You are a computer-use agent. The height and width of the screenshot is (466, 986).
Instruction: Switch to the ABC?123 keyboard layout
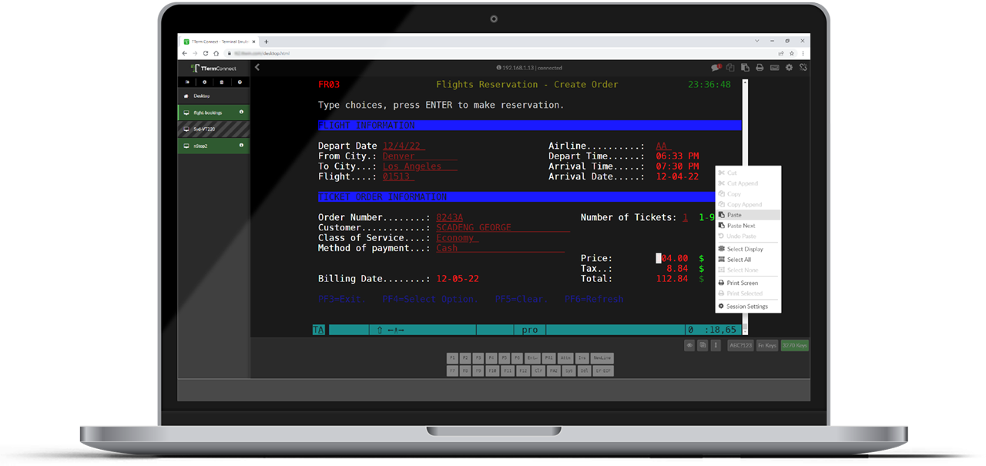point(740,346)
